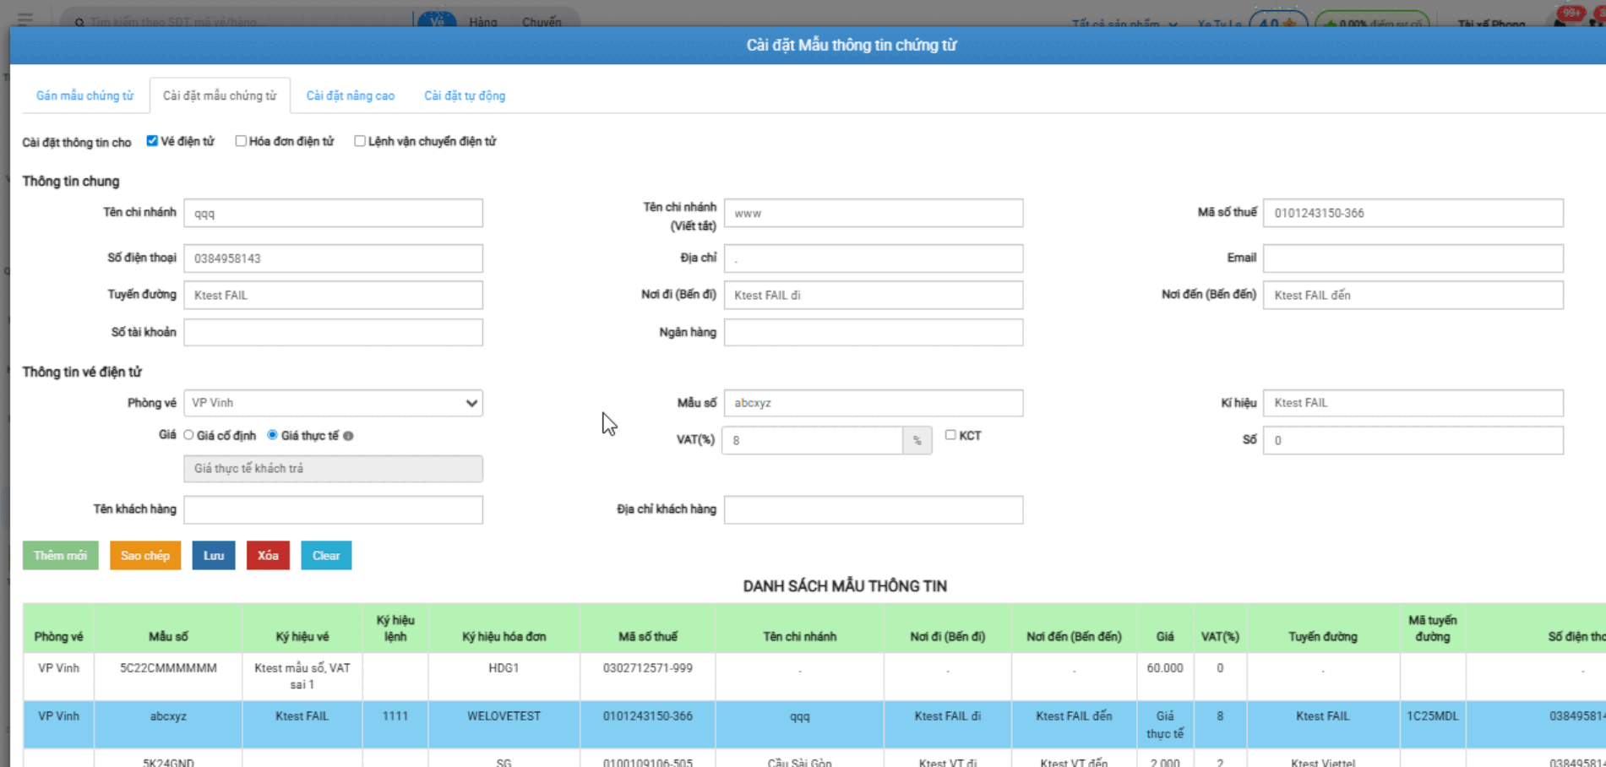Go to the Cài đặt tự động tab
The width and height of the screenshot is (1606, 767).
(465, 95)
